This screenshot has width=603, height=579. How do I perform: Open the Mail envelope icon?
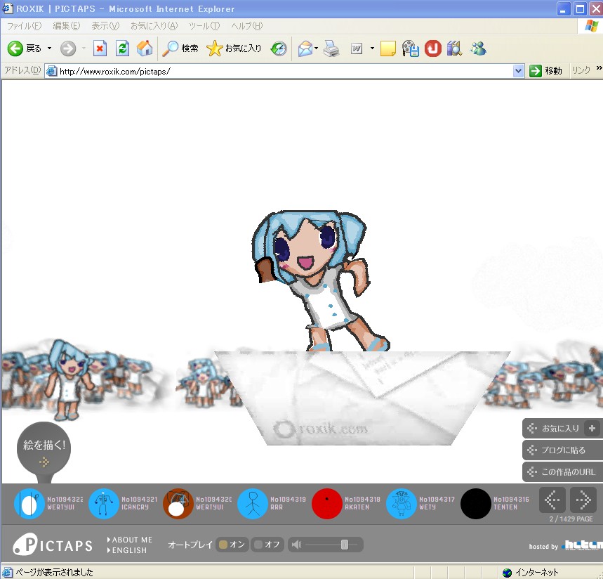[x=305, y=48]
